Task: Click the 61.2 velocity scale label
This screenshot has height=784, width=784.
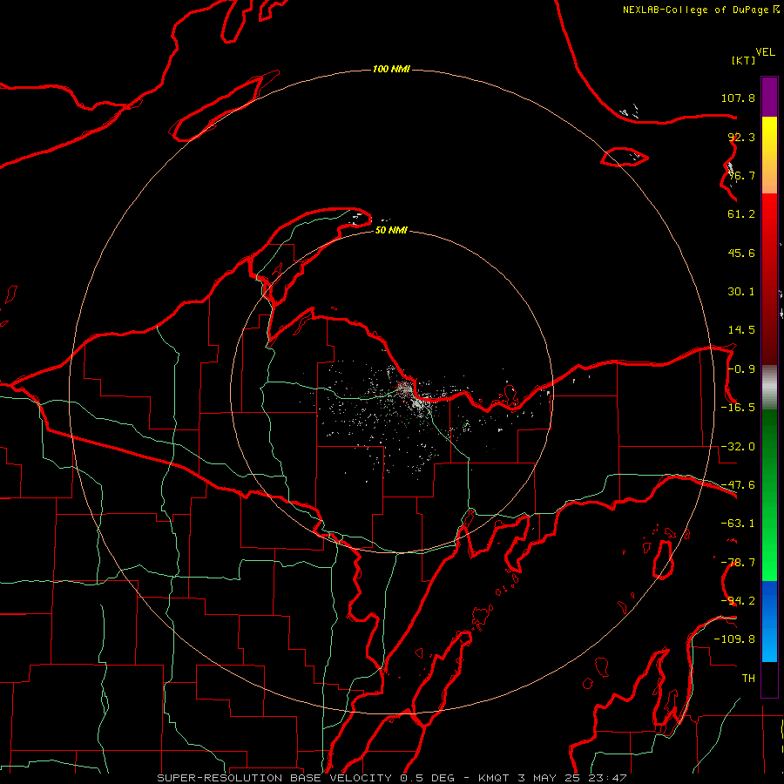Action: [741, 214]
